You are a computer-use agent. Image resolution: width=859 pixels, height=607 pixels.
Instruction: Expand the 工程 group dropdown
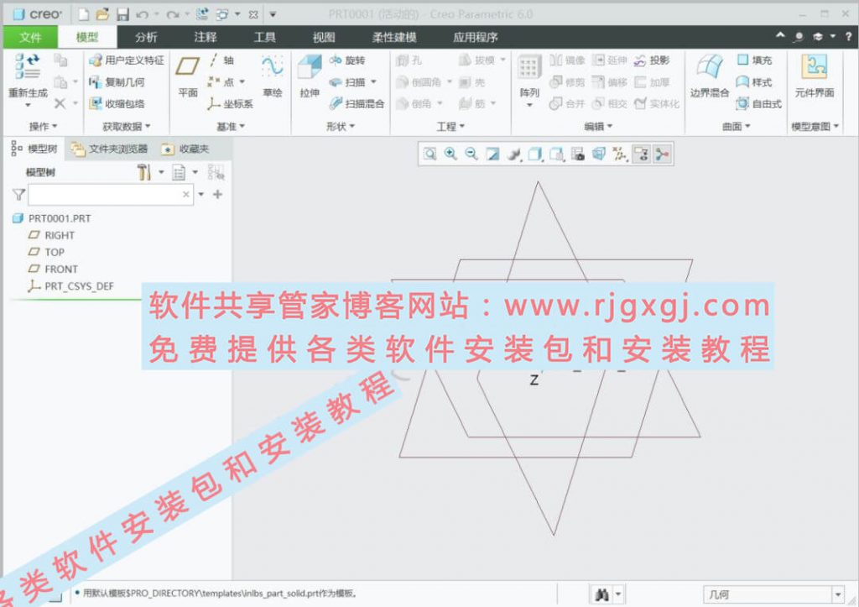[450, 127]
